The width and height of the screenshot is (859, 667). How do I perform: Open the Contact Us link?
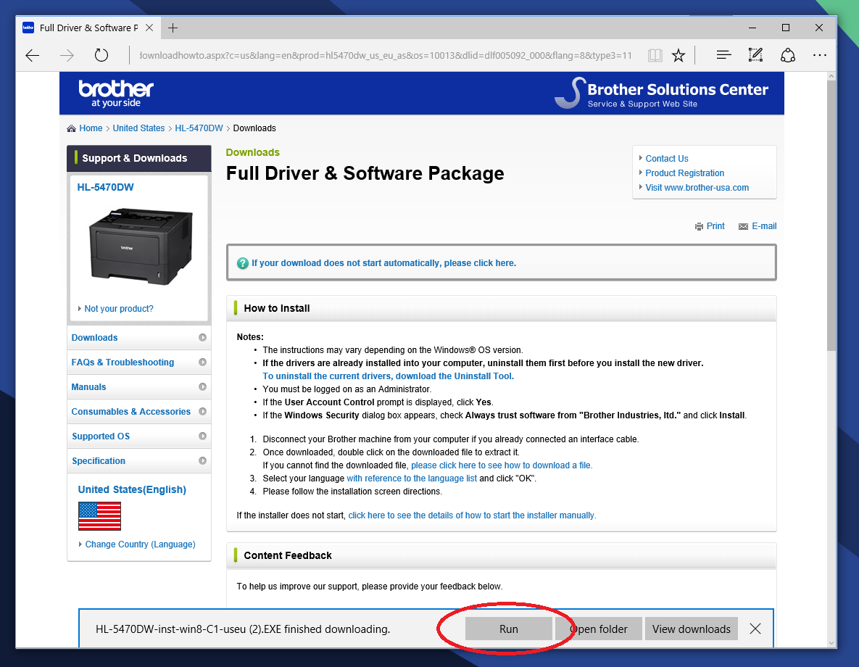(x=667, y=158)
